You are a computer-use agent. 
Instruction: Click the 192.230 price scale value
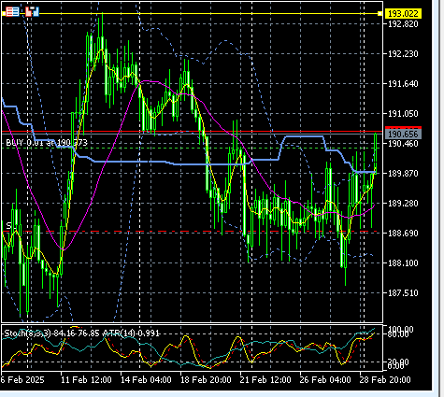(403, 54)
